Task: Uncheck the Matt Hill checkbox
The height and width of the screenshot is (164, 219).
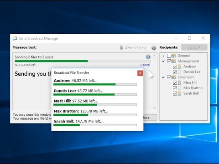Action: (175, 82)
